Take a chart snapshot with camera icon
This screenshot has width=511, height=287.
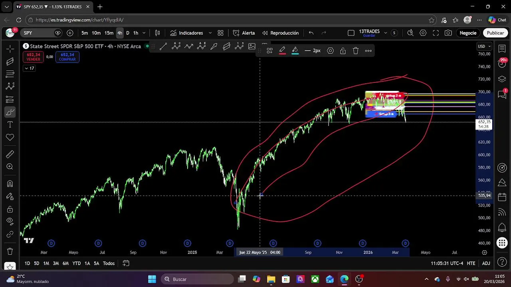point(448,33)
